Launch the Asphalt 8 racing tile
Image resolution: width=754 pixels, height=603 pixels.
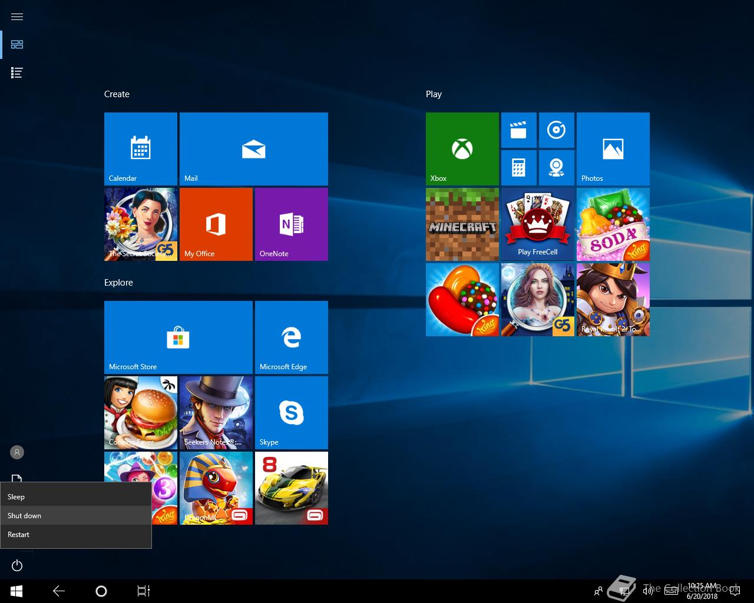tap(292, 488)
